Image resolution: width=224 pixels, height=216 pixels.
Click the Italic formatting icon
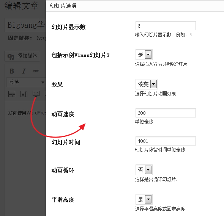[x=24, y=71]
